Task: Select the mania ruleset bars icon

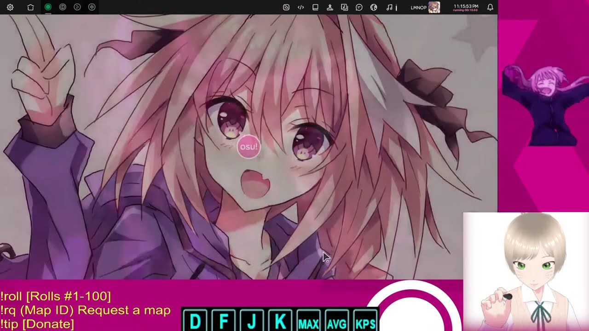Action: tap(92, 7)
